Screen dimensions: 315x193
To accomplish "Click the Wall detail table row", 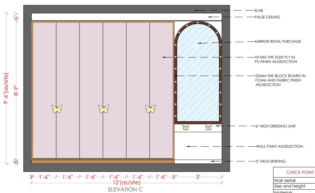I will coord(294,180).
